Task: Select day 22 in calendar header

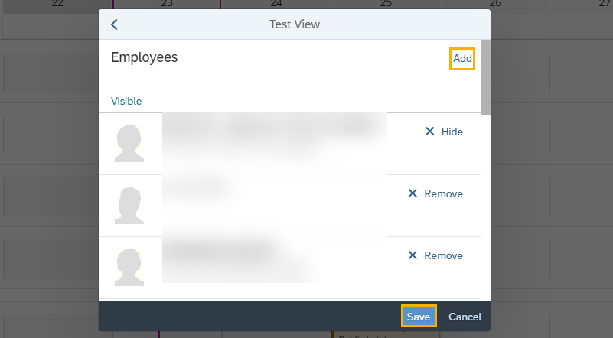Action: tap(57, 4)
